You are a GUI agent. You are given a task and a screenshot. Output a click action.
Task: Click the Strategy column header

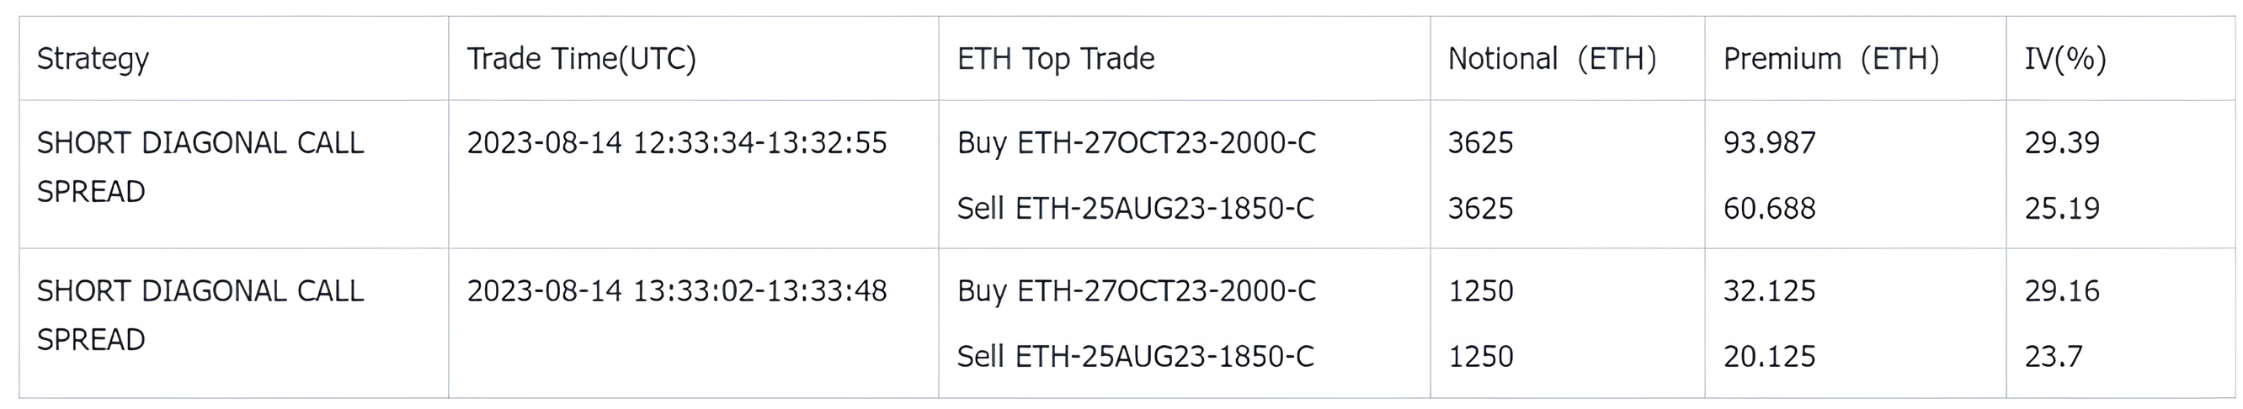tap(93, 59)
